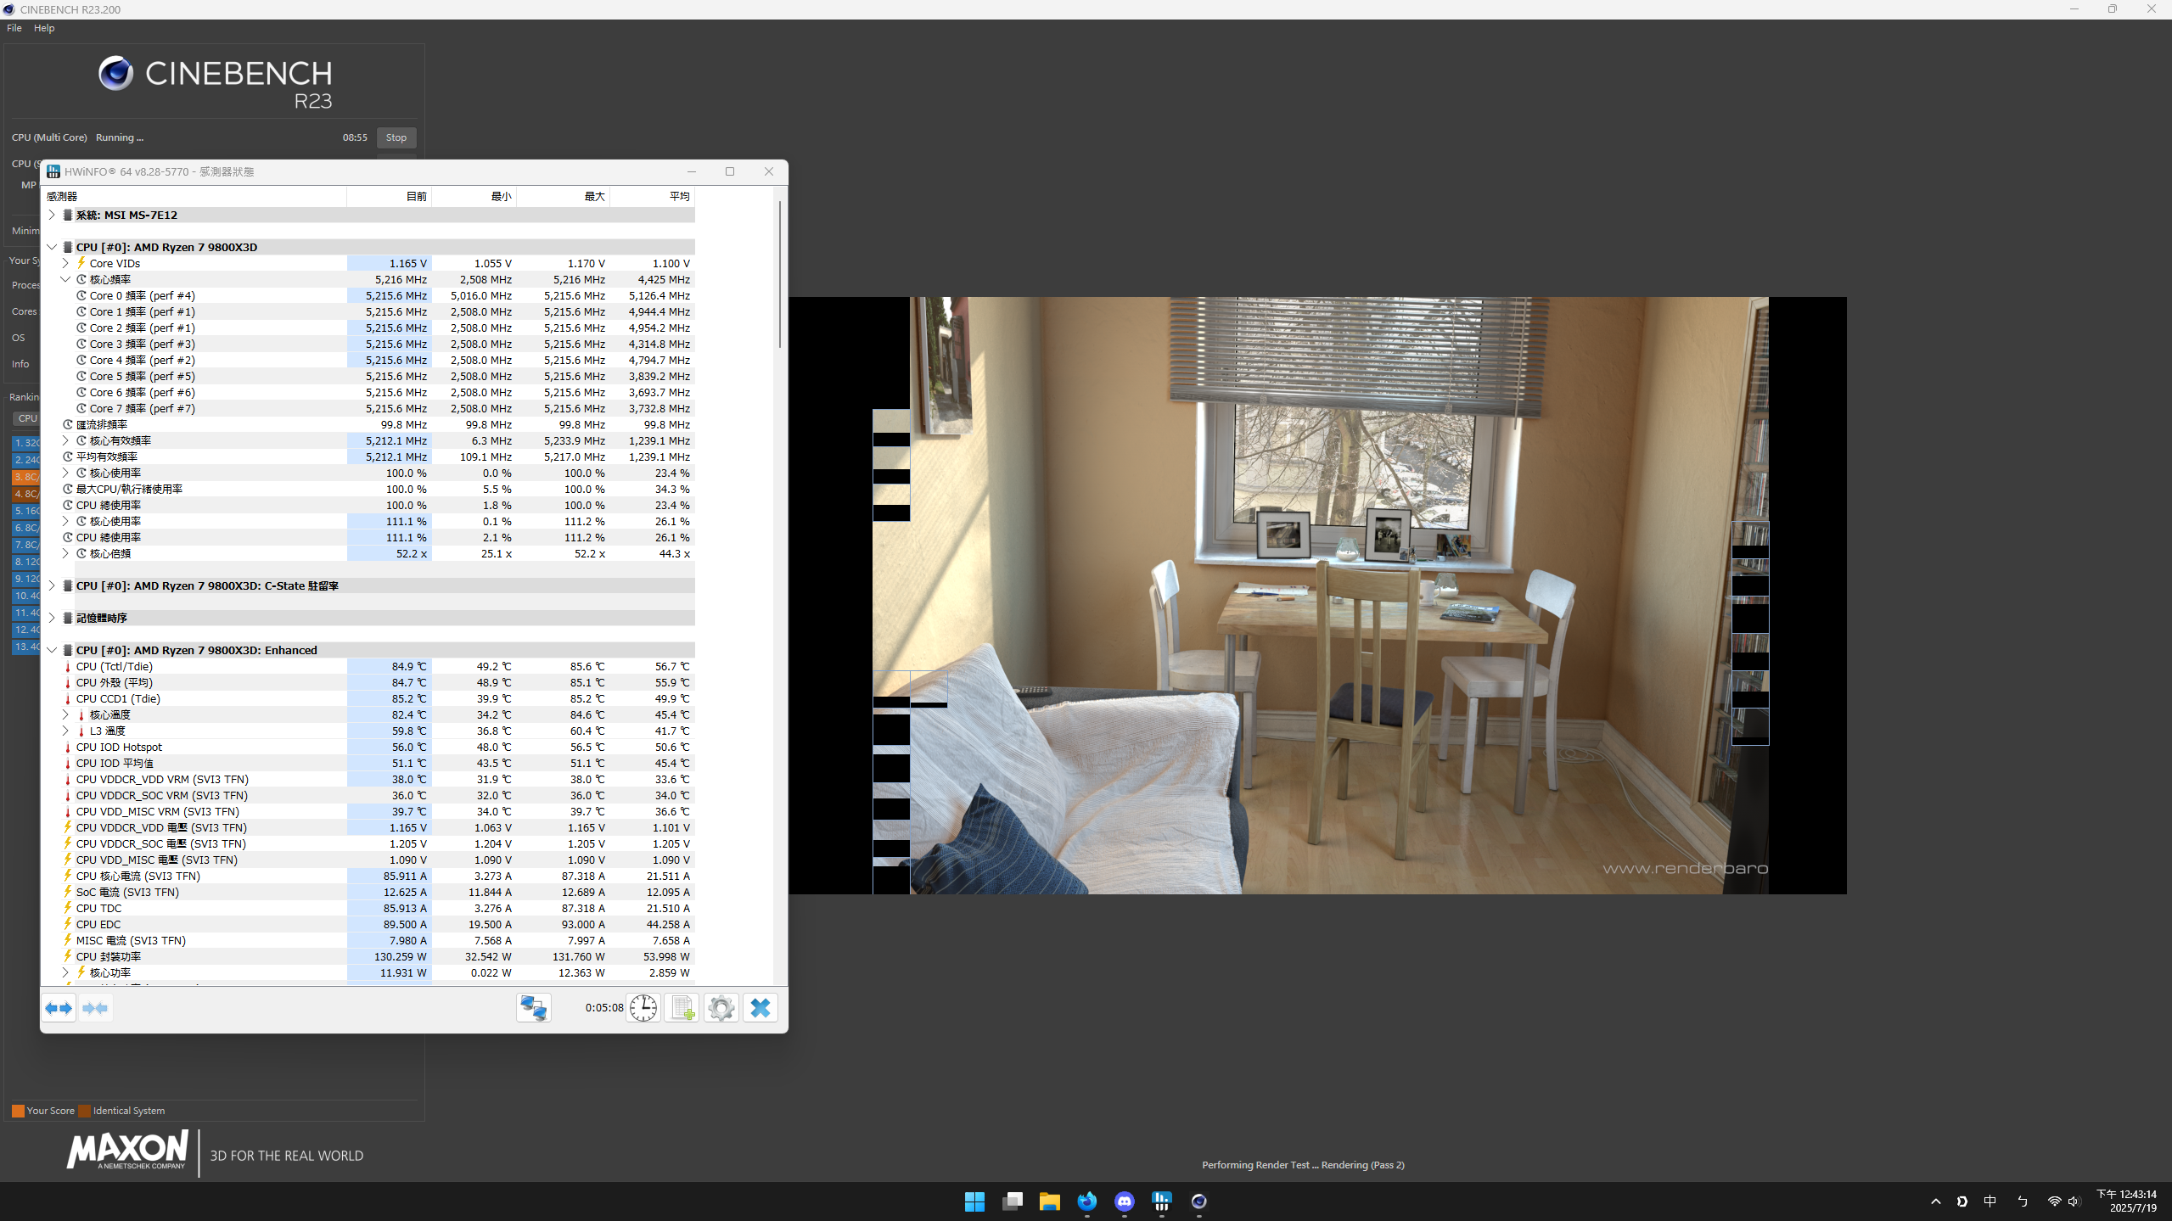Switch to HWiNFO taskbar icon
The height and width of the screenshot is (1221, 2172).
click(x=1161, y=1201)
